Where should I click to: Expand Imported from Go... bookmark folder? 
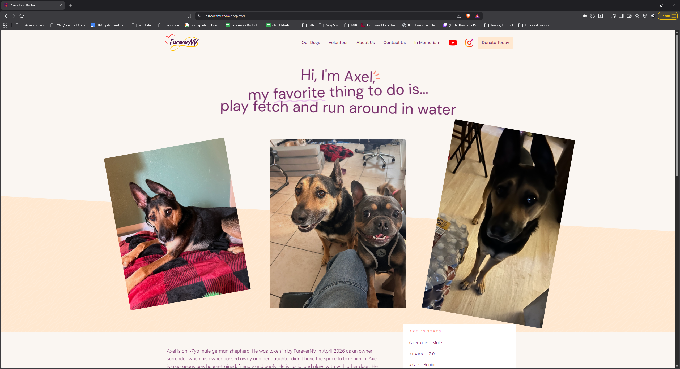tap(535, 25)
